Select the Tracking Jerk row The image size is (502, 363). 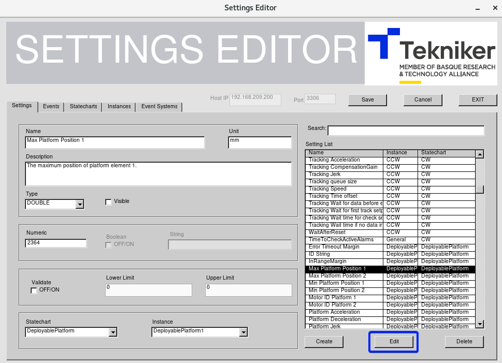click(x=390, y=175)
